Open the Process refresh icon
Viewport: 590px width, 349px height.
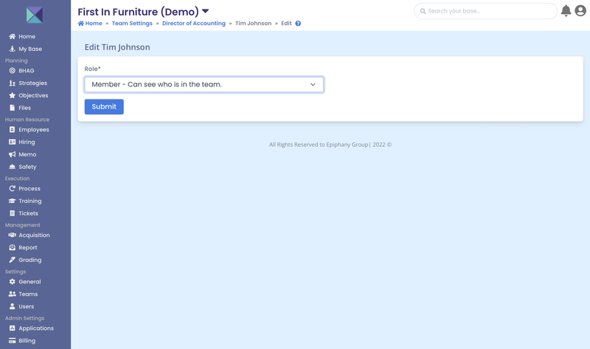tap(12, 188)
